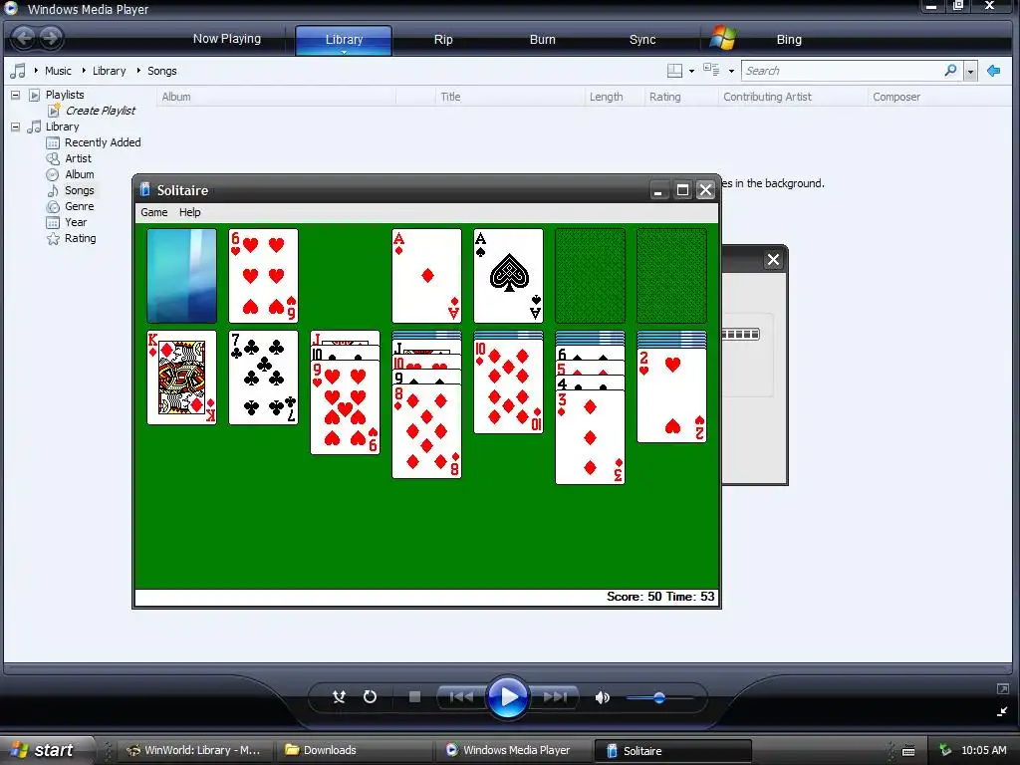
Task: Click the volume slider handle
Action: point(659,698)
